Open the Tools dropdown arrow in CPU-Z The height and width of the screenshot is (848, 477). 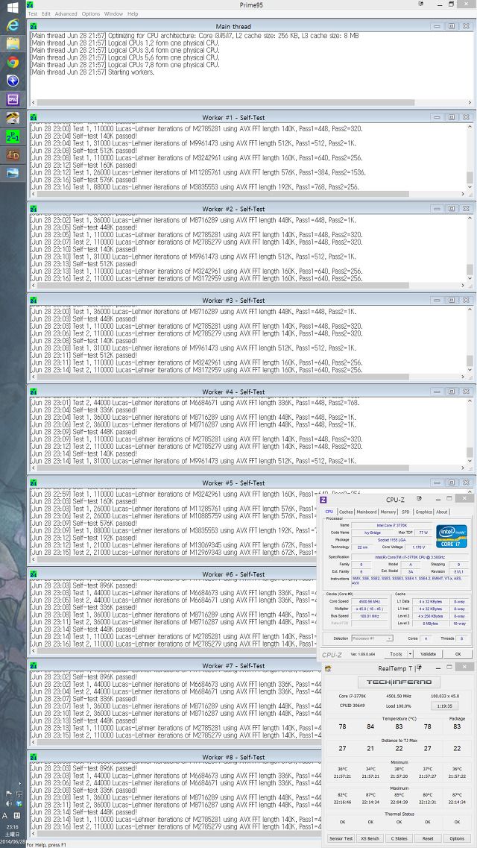coord(410,654)
